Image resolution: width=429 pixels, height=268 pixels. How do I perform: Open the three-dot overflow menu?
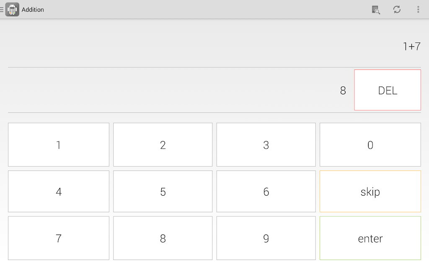point(418,10)
